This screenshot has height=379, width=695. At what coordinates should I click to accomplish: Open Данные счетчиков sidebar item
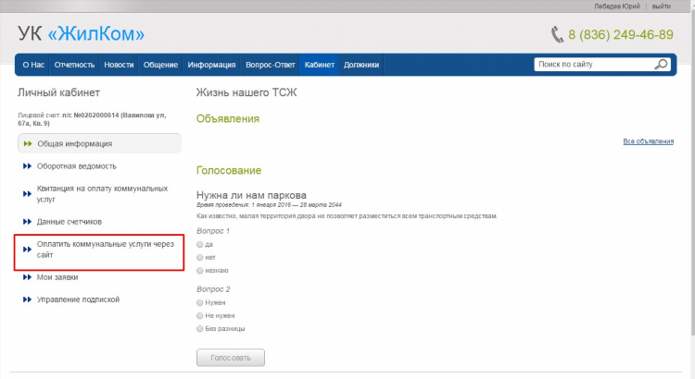69,222
